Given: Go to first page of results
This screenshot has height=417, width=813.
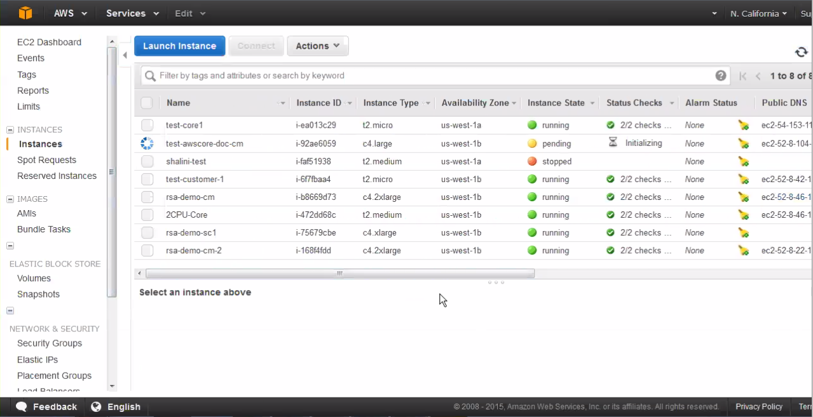Looking at the screenshot, I should 742,76.
